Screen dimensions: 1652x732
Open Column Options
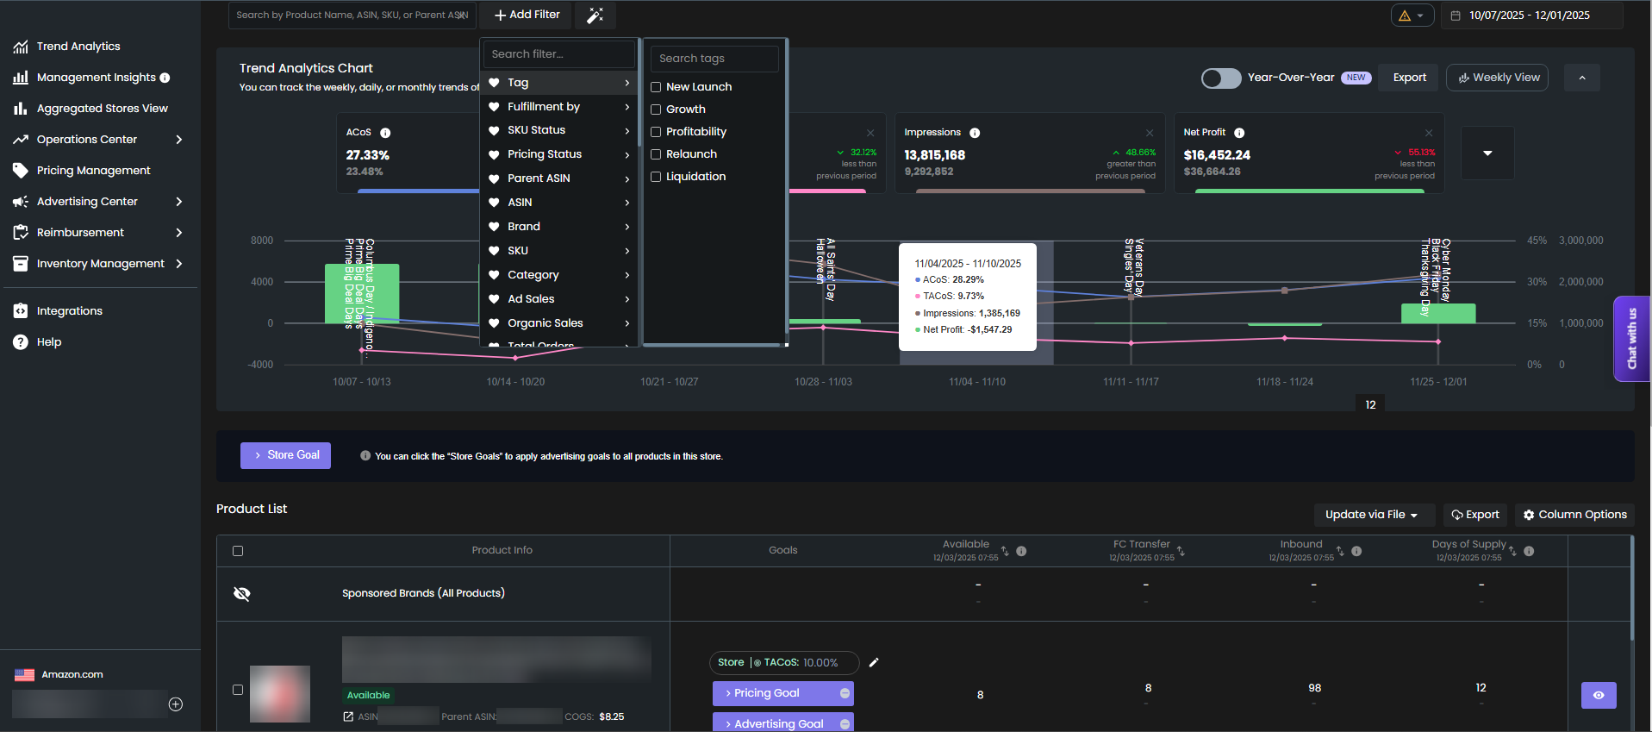pos(1574,515)
